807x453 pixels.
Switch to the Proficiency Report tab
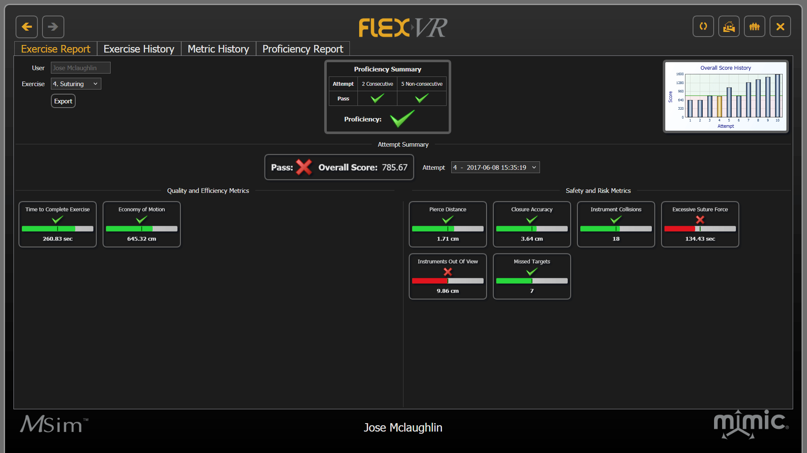click(303, 49)
